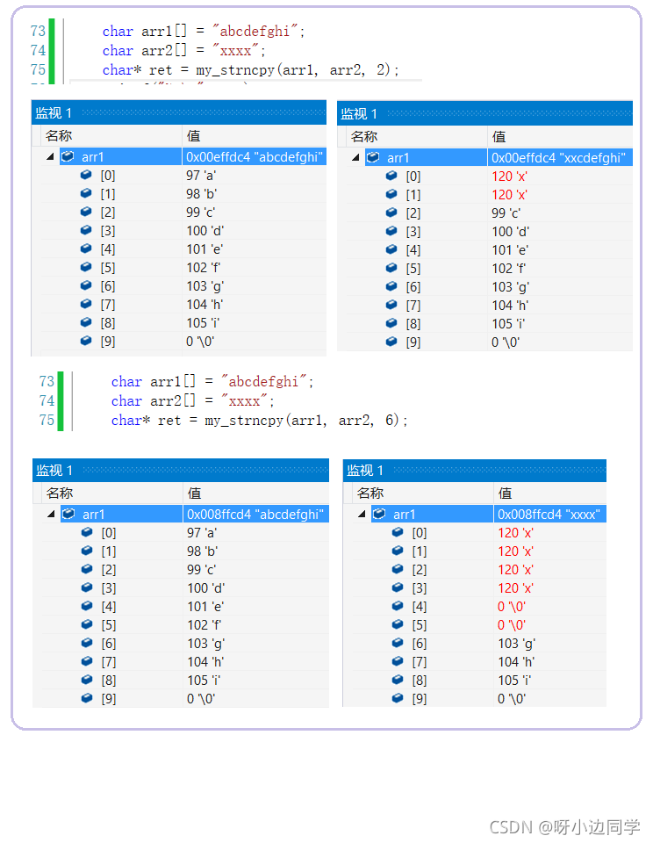Collapse arr1 node showing 0x00effdc4 "abcdefghi"
Viewport: 653px width, 843px height.
[x=51, y=157]
